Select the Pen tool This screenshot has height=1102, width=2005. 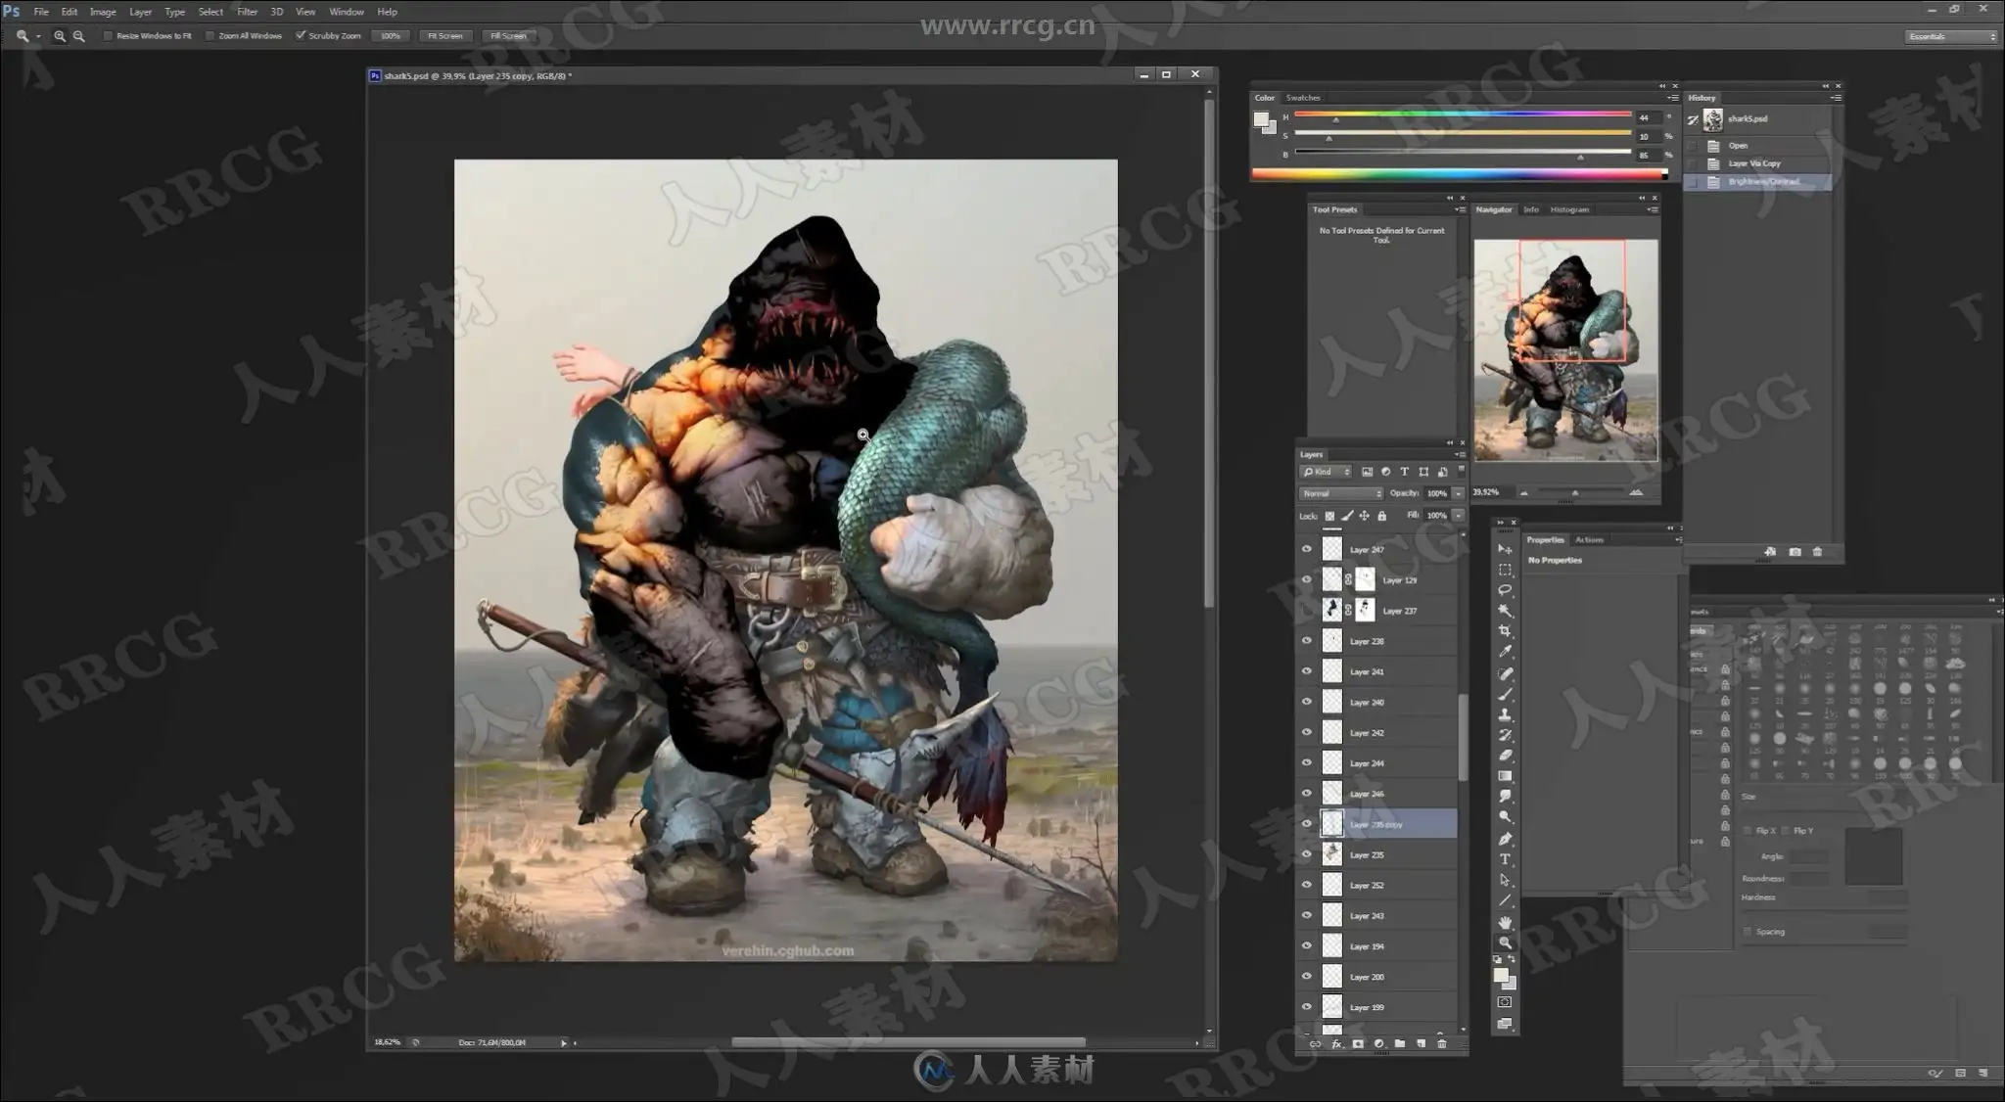pyautogui.click(x=1505, y=839)
